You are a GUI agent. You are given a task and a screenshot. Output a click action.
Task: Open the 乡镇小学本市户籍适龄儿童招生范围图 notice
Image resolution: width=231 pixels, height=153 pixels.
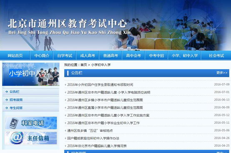click(x=105, y=100)
